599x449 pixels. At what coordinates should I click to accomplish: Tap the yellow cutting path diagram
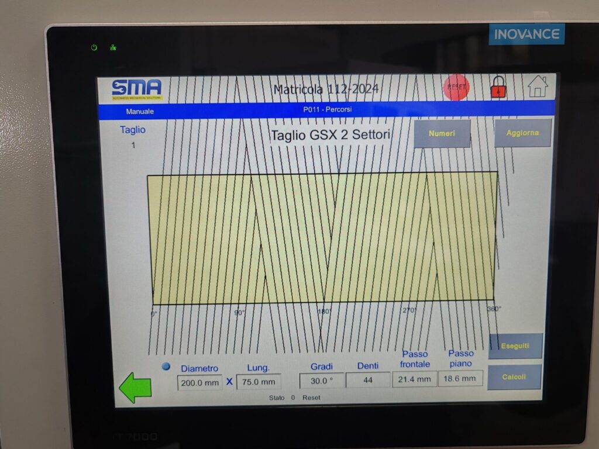[x=322, y=238]
